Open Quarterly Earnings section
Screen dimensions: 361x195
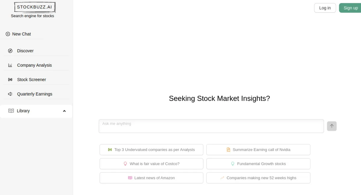[x=35, y=94]
